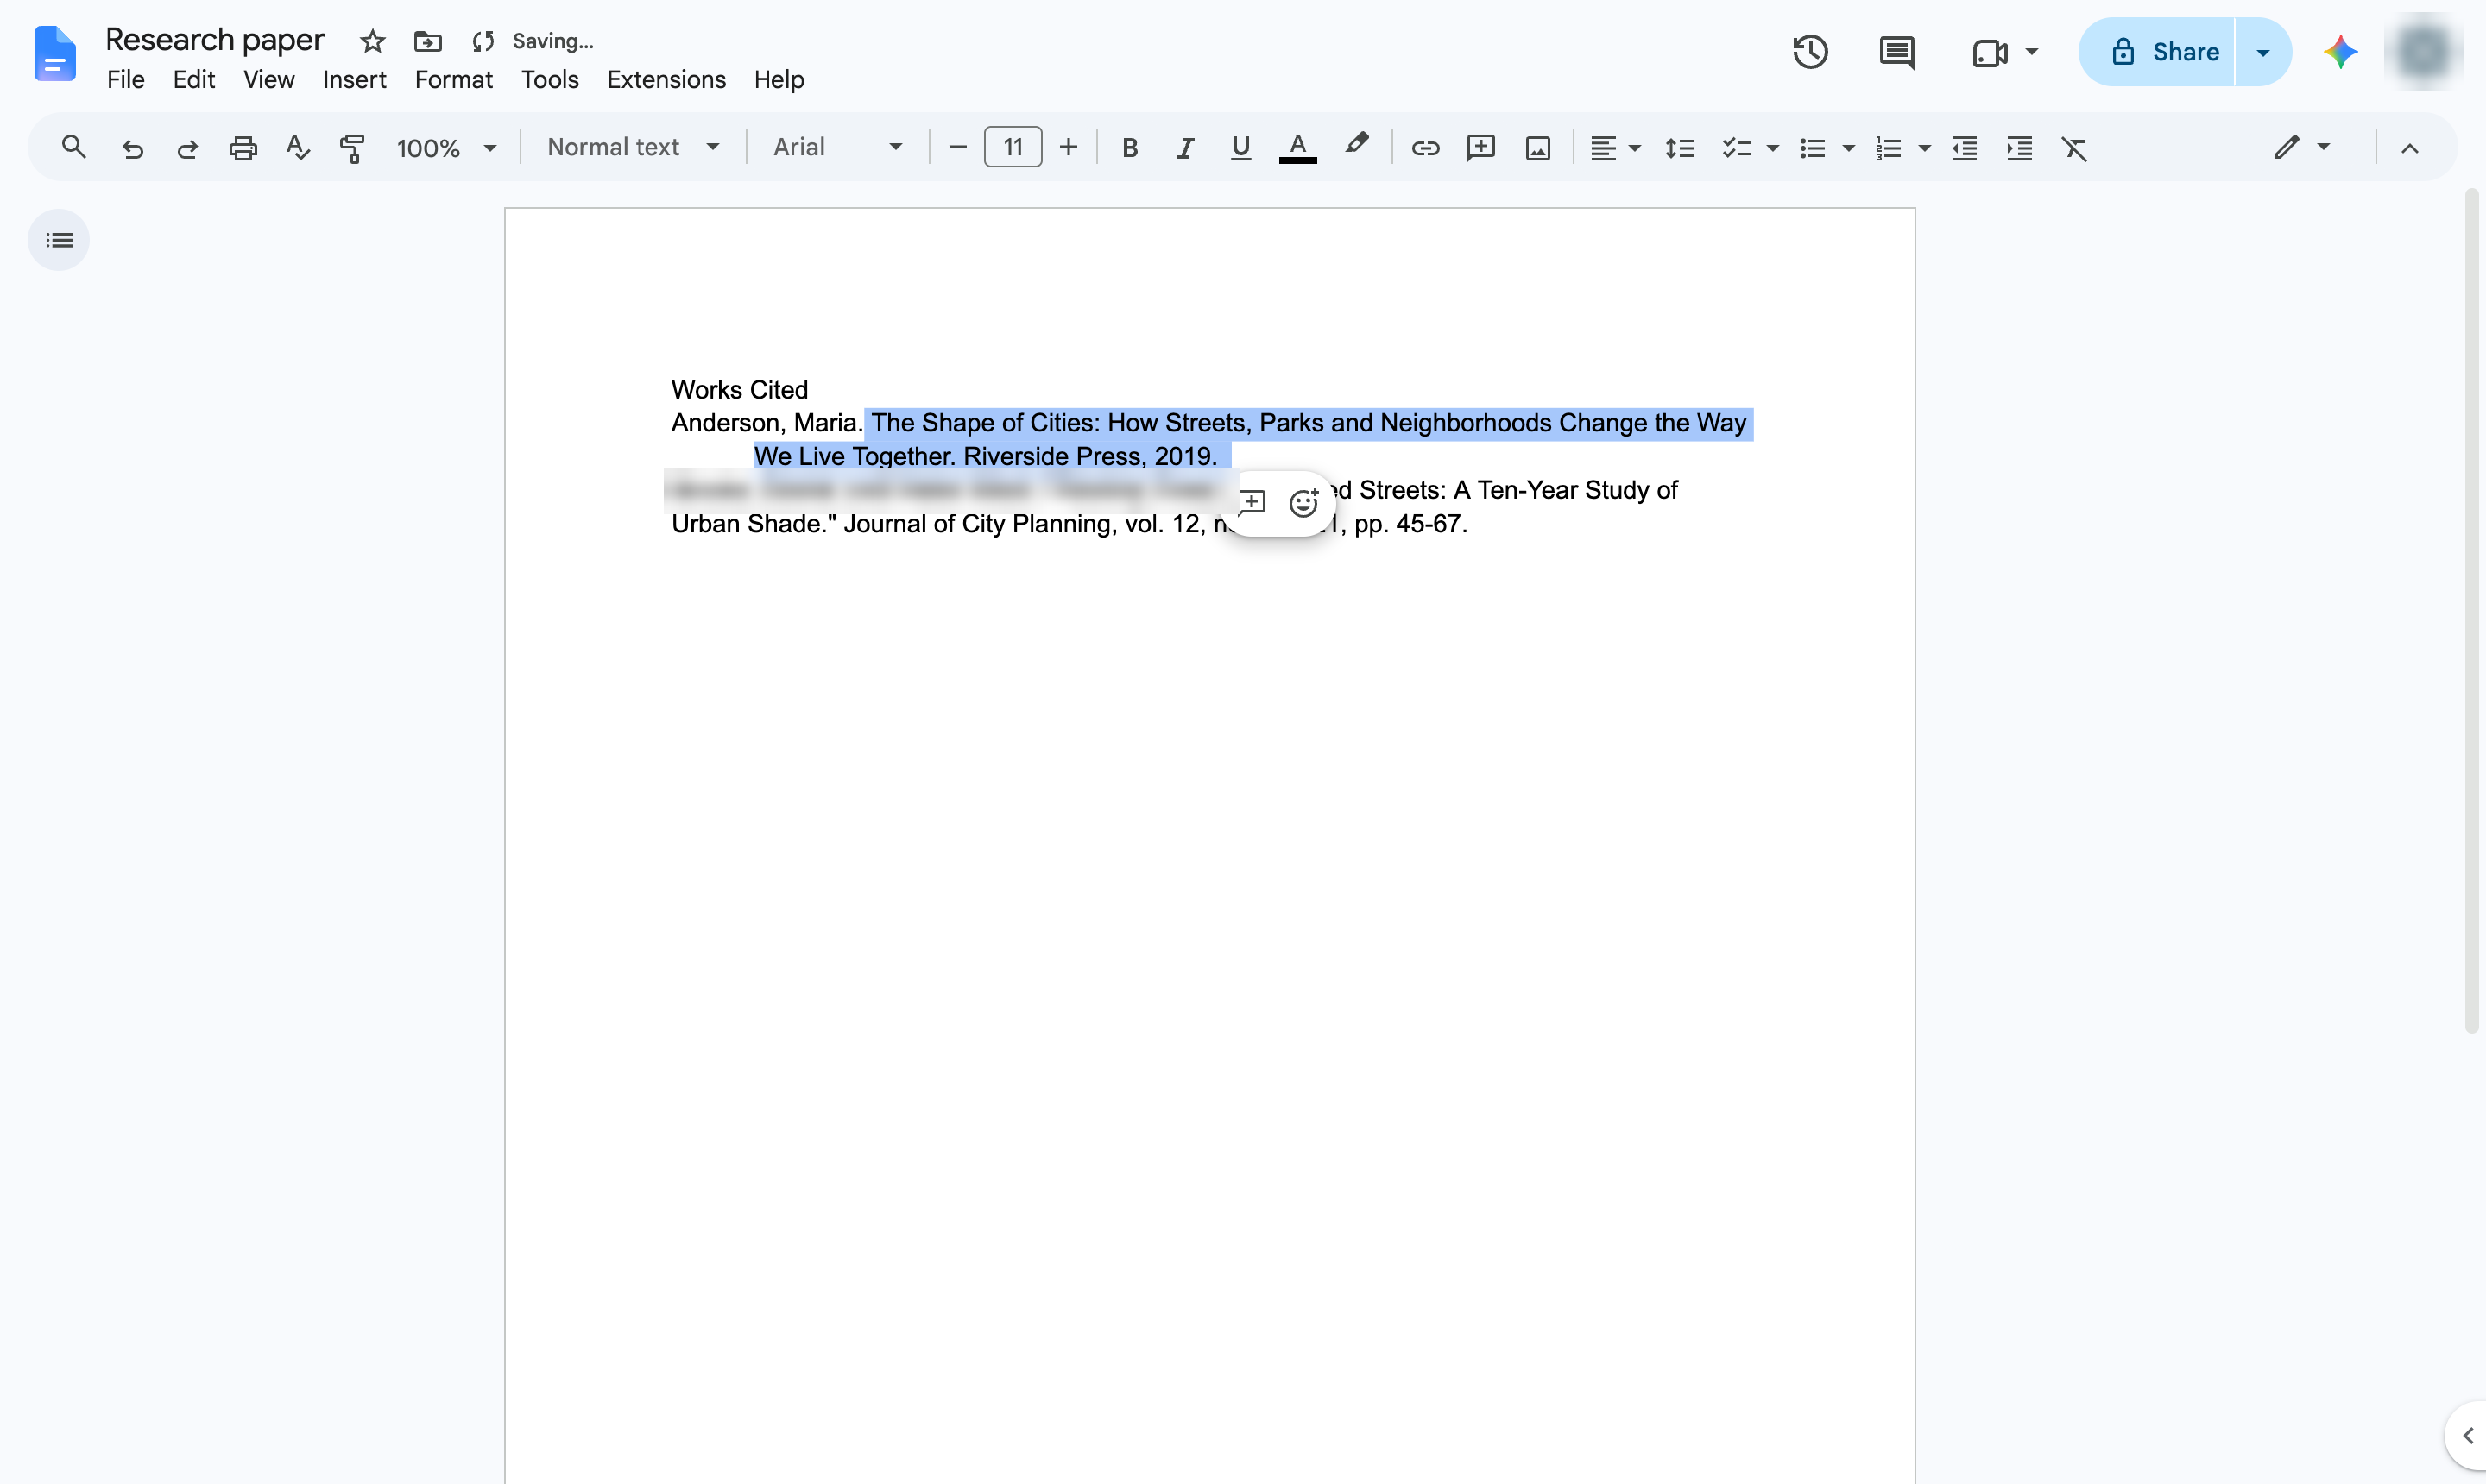Star the Research paper document
Screen dimensions: 2486x1484
(x=372, y=41)
